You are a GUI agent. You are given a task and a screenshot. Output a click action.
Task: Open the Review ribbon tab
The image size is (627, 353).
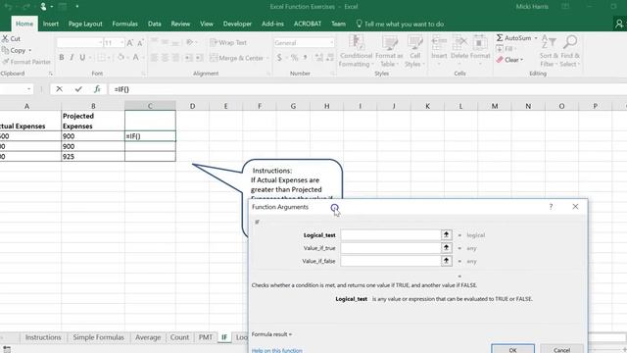tap(180, 24)
